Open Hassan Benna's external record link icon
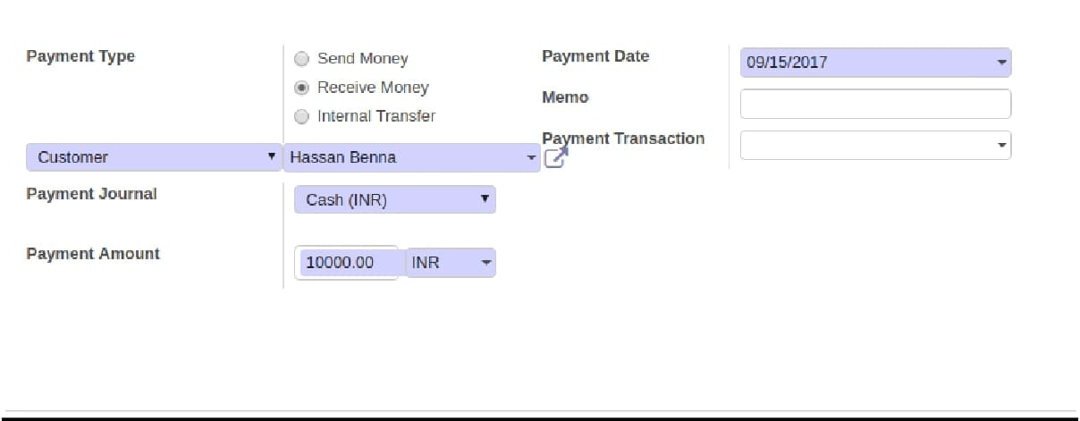The height and width of the screenshot is (421, 1080). tap(555, 159)
